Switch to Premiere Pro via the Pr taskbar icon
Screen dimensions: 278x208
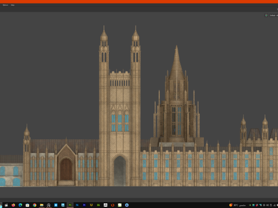pyautogui.click(x=84, y=205)
